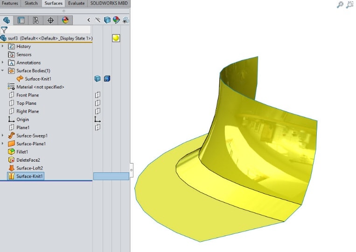
Task: Click the Hide/Show column header icon
Action: (98, 20)
